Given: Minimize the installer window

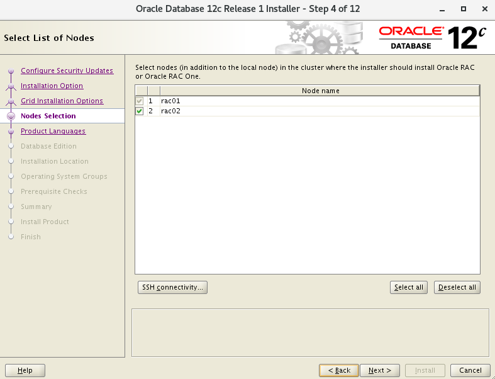Looking at the screenshot, I should pyautogui.click(x=442, y=9).
